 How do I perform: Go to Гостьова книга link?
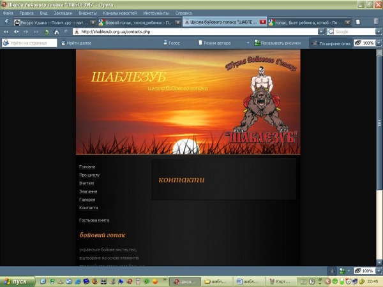point(94,220)
